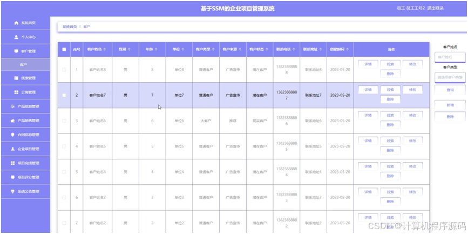This screenshot has height=234, width=468.
Task: Select the 客户 submenu item
Action: [x=25, y=64]
